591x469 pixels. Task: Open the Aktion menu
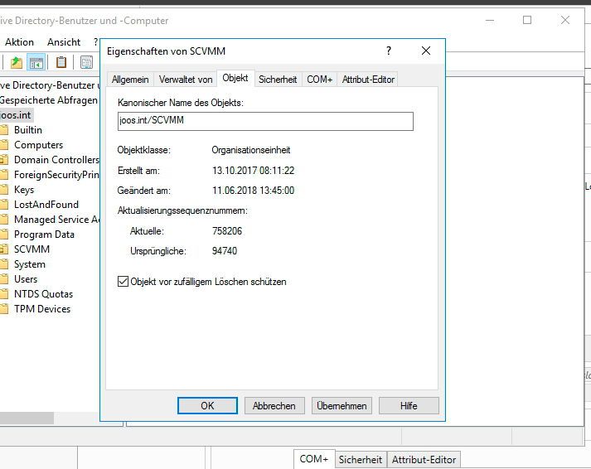coord(19,42)
